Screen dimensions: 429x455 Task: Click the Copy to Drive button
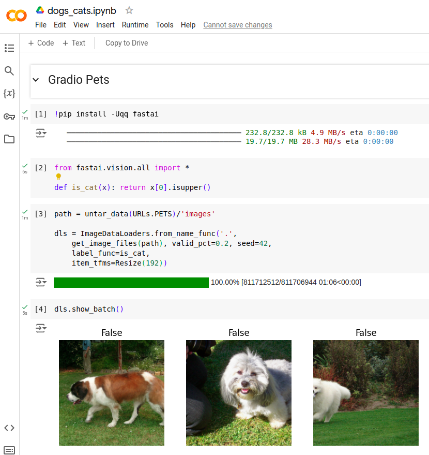[x=127, y=43]
